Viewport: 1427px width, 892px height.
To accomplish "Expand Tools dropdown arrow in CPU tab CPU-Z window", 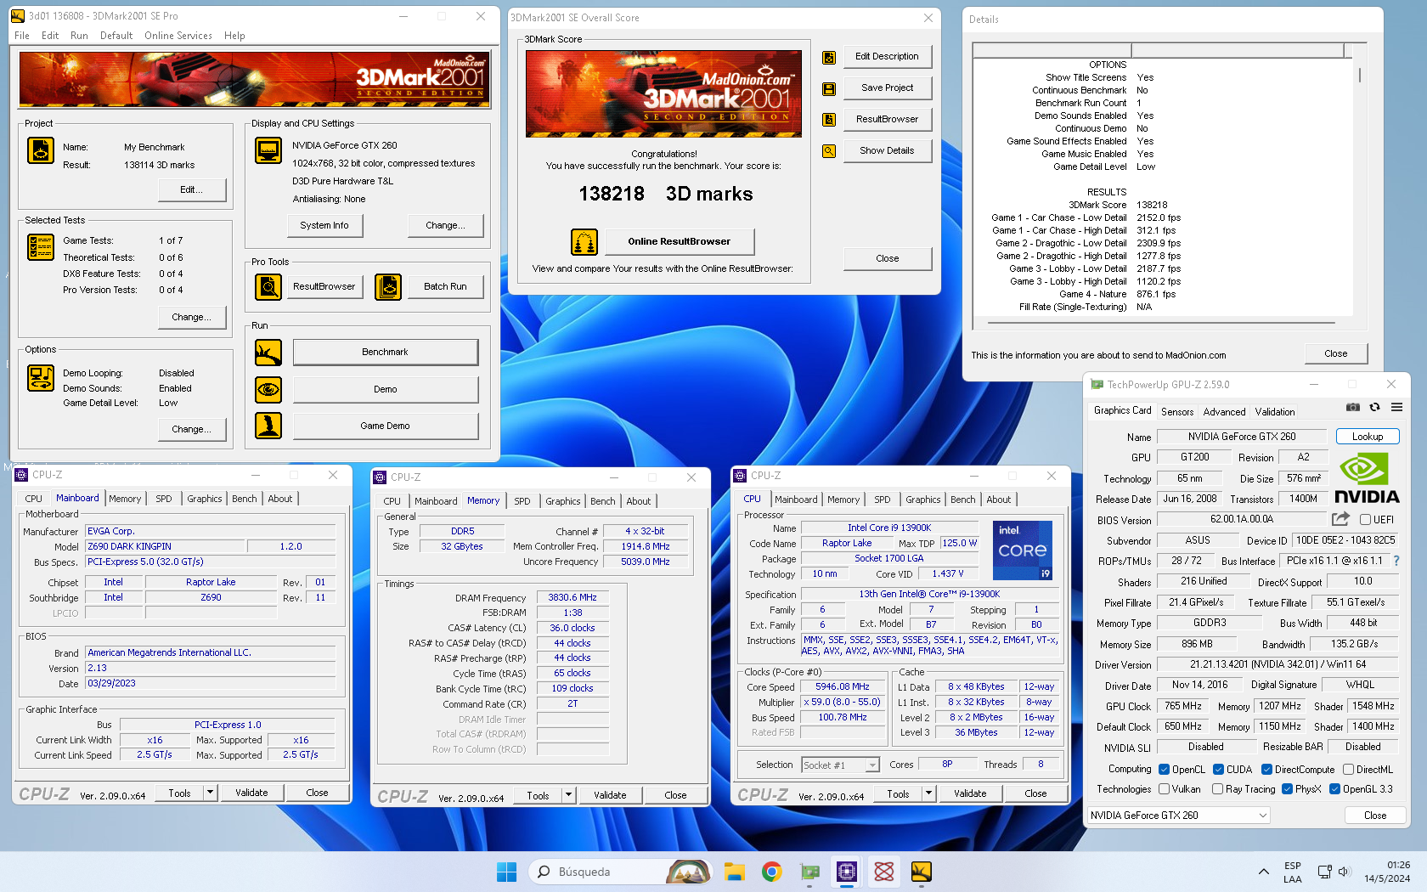I will (928, 794).
